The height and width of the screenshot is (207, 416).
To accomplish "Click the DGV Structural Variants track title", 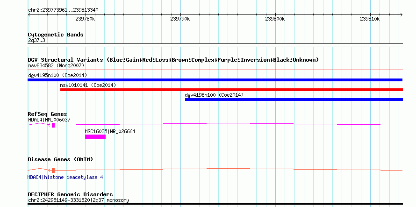I will pyautogui.click(x=173, y=60).
